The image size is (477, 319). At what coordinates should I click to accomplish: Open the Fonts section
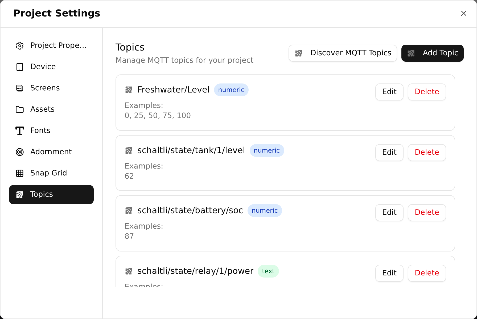coord(51,131)
